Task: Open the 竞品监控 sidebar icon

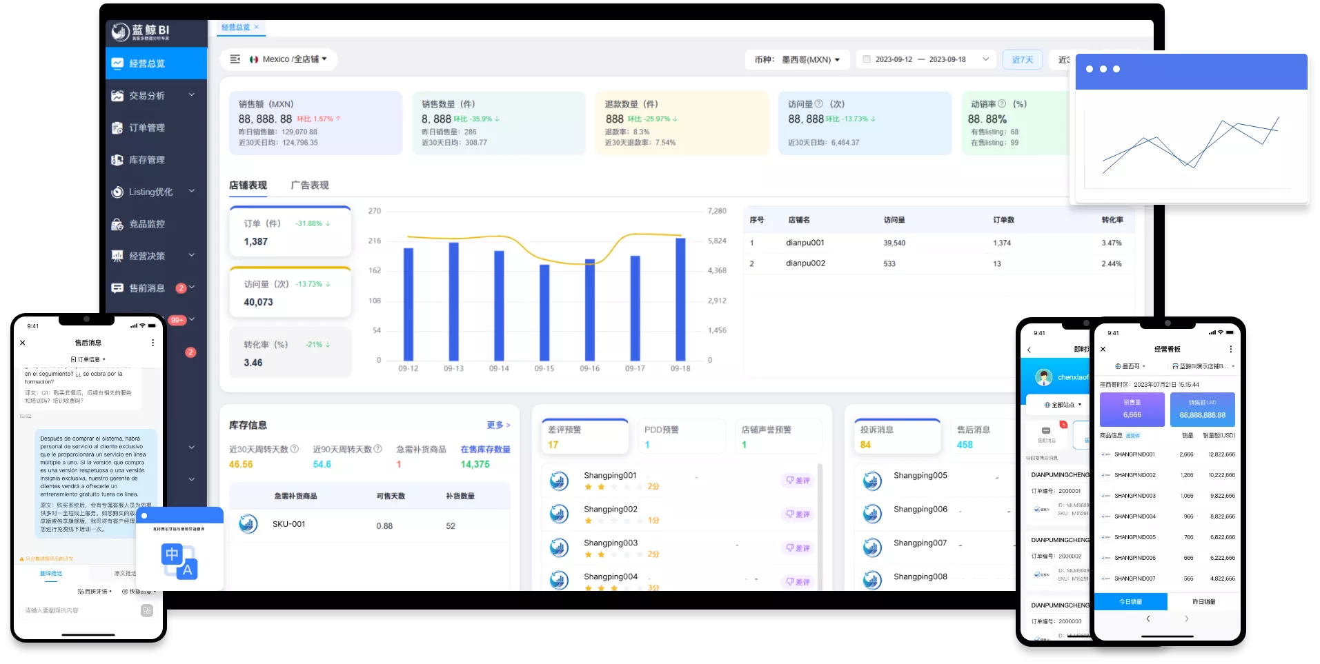Action: 117,224
